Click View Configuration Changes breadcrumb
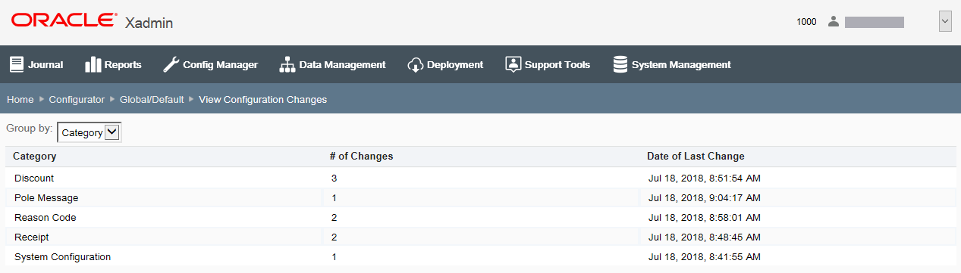 click(x=263, y=99)
